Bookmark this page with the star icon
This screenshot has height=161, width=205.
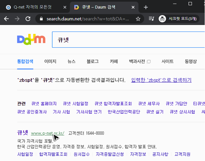point(138,19)
